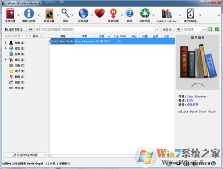Open Edit metadata blue info icon
Image resolution: width=223 pixels, height=169 pixels.
click(29, 13)
